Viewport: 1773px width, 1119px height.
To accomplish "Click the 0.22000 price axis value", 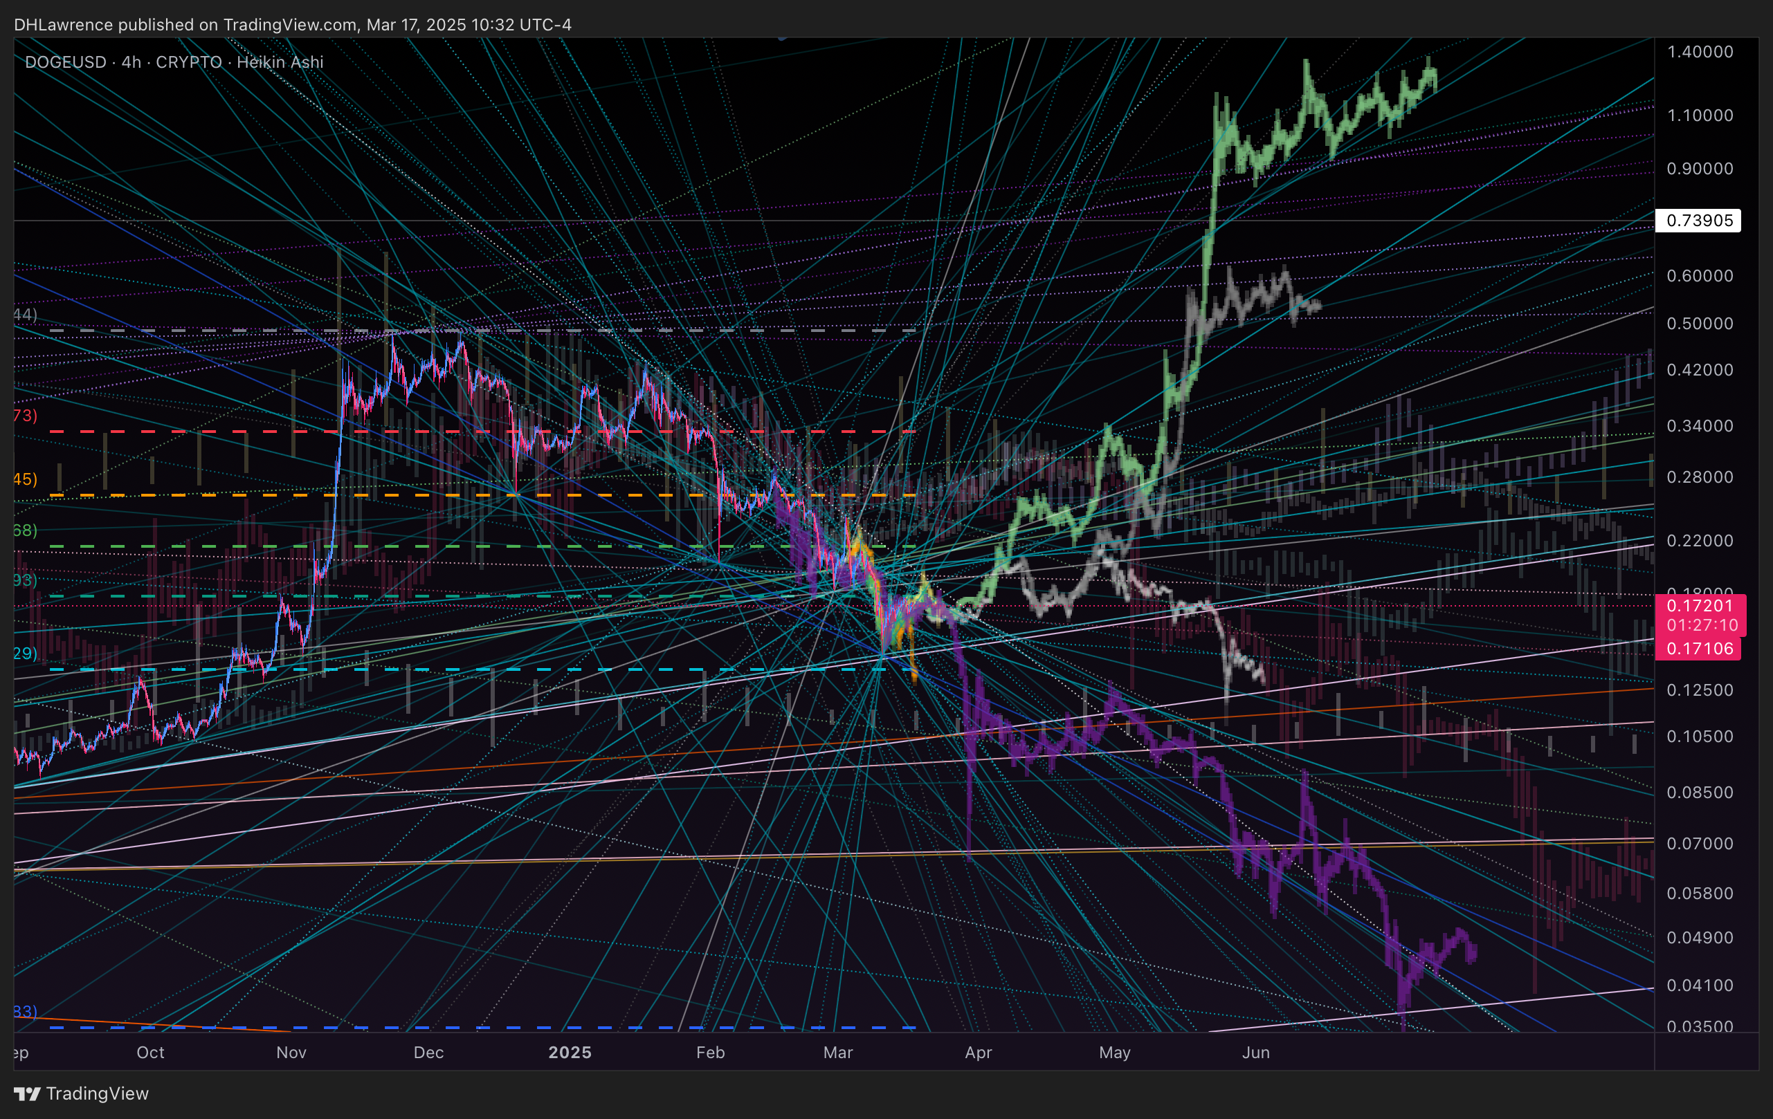I will (1700, 541).
